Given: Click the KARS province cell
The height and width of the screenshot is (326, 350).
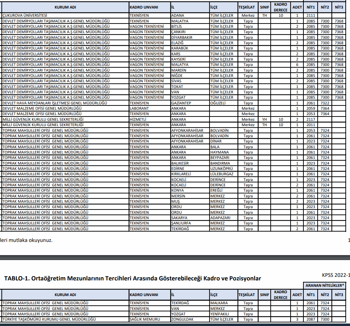Looking at the screenshot, I should (x=190, y=54).
